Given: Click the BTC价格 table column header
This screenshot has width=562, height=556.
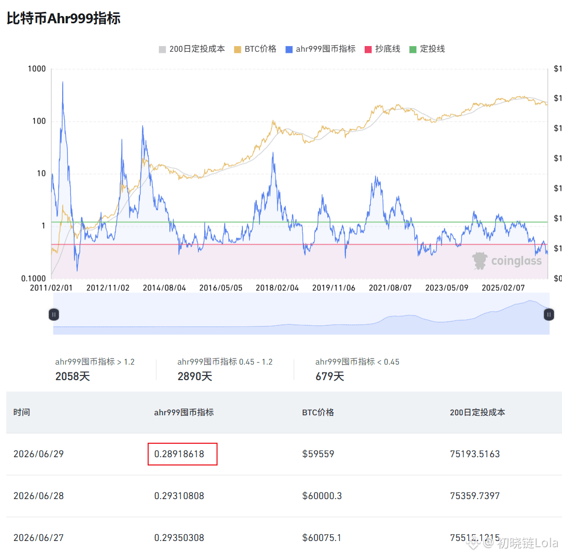Looking at the screenshot, I should point(318,412).
